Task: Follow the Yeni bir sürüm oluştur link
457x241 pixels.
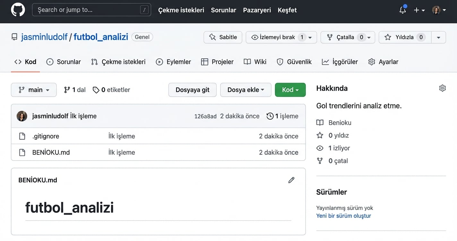Action: click(x=343, y=216)
